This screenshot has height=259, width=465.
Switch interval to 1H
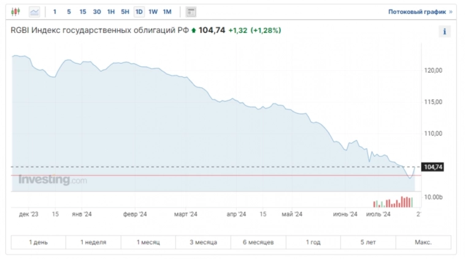click(x=111, y=12)
